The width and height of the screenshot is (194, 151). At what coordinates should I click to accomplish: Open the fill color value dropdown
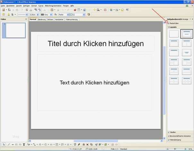point(84,15)
